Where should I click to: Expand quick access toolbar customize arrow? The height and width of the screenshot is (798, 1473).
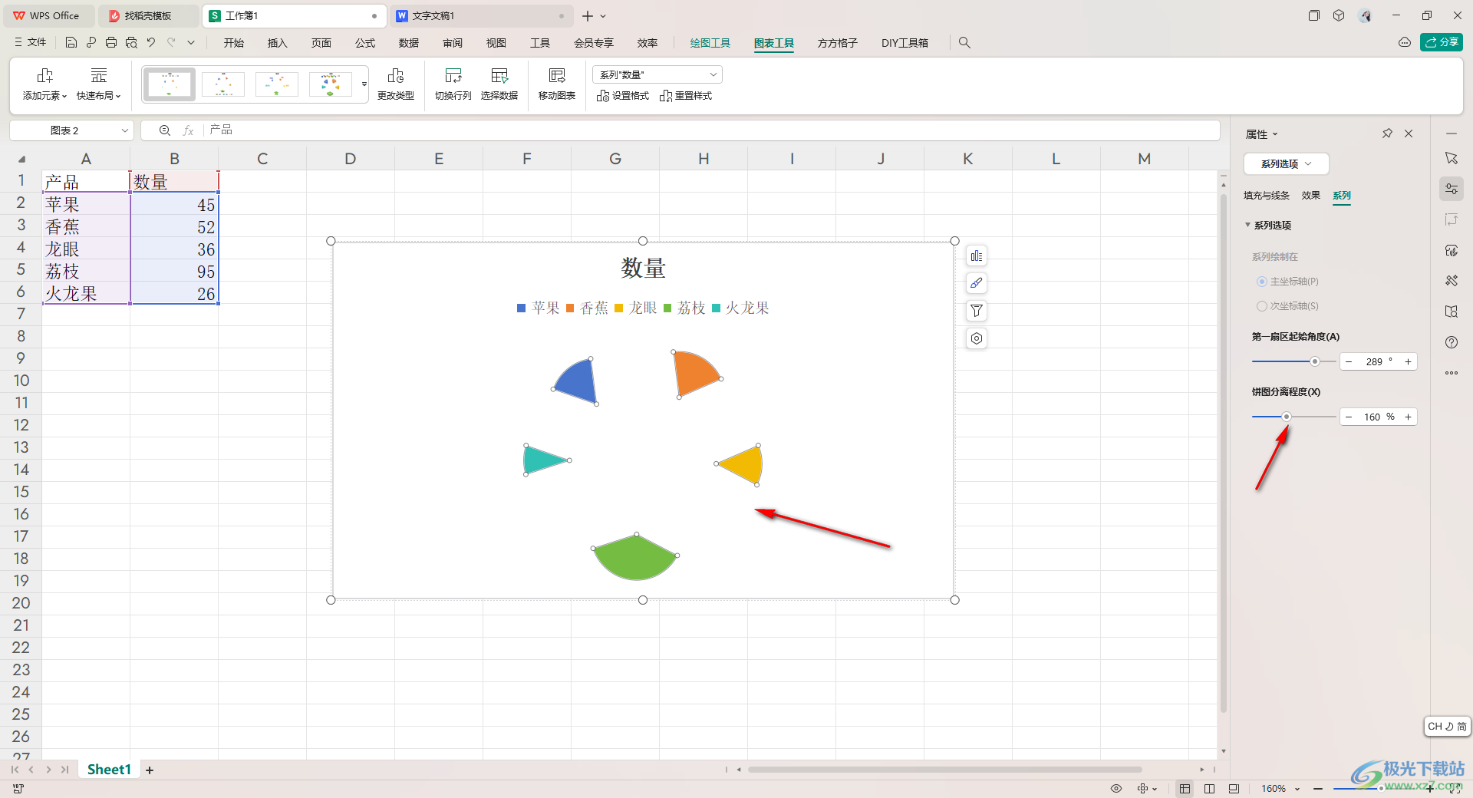[x=191, y=43]
